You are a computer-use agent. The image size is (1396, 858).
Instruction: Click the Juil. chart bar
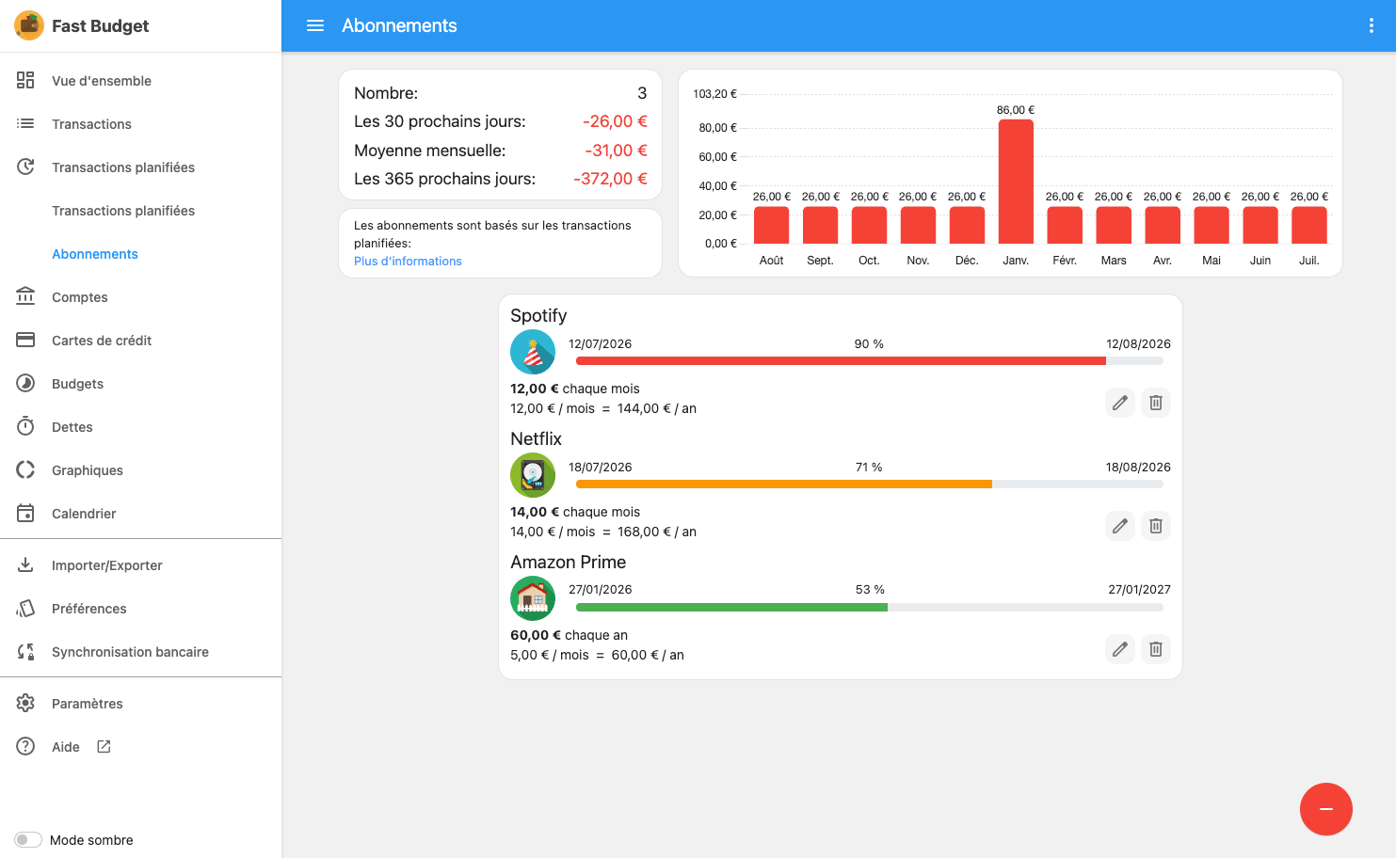(x=1308, y=225)
